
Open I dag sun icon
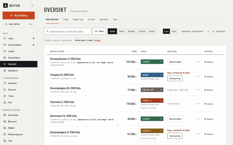pos(5,38)
